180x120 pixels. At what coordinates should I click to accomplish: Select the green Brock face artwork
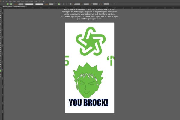pyautogui.click(x=88, y=80)
